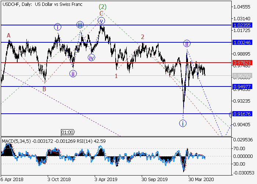This screenshot has width=257, height=184.
Task: Click the red wave C label
Action: coord(101,14)
